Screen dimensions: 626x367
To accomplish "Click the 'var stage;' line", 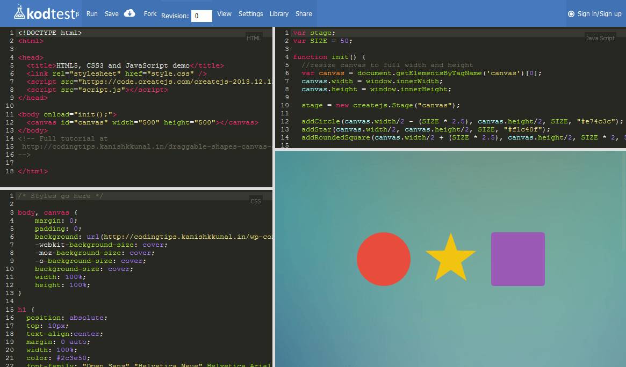I will (314, 33).
